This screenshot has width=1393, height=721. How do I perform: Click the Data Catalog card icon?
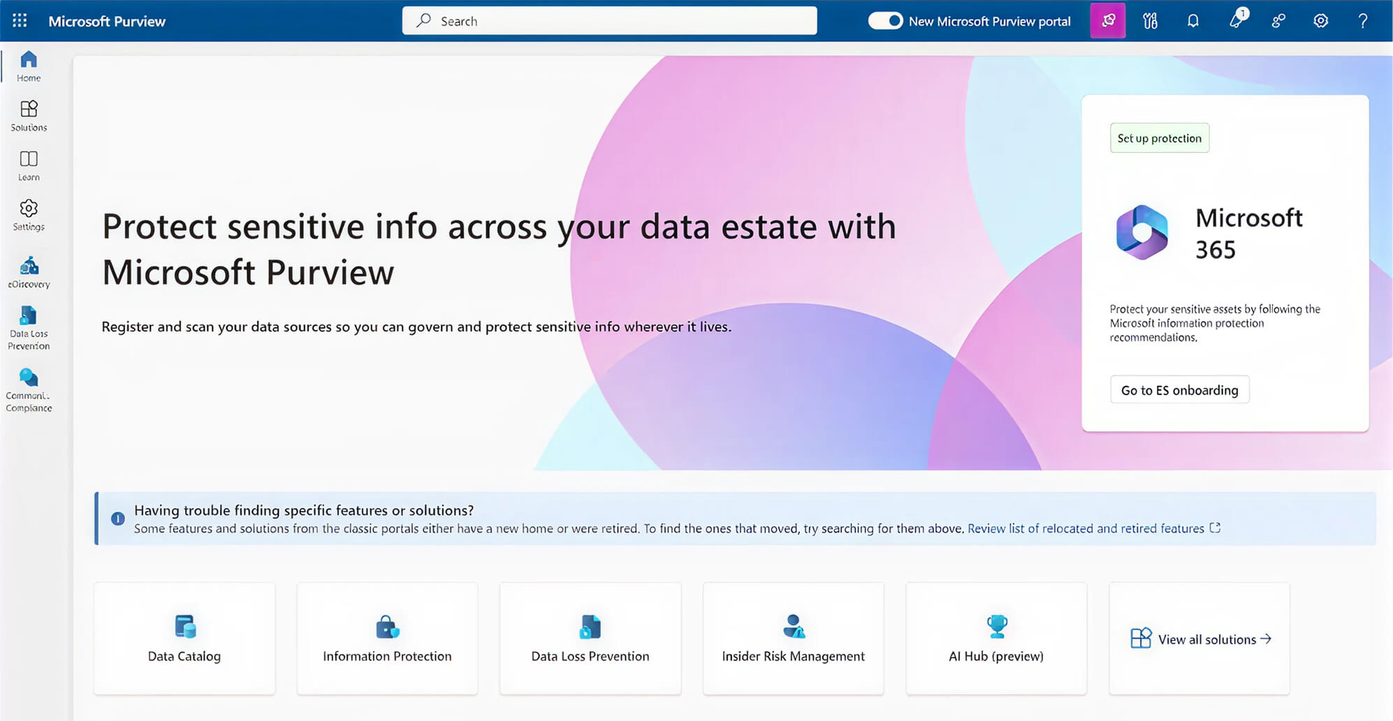click(185, 626)
